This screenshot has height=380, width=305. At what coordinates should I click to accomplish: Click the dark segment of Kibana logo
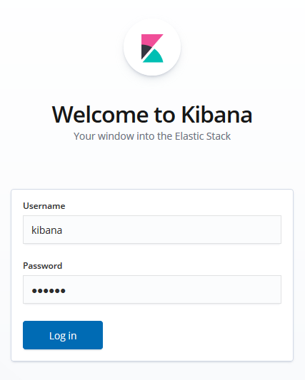coord(145,51)
